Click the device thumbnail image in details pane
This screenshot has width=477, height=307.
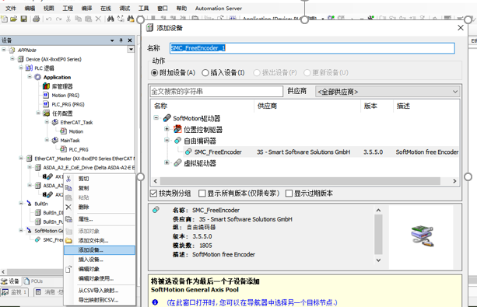[x=423, y=236]
